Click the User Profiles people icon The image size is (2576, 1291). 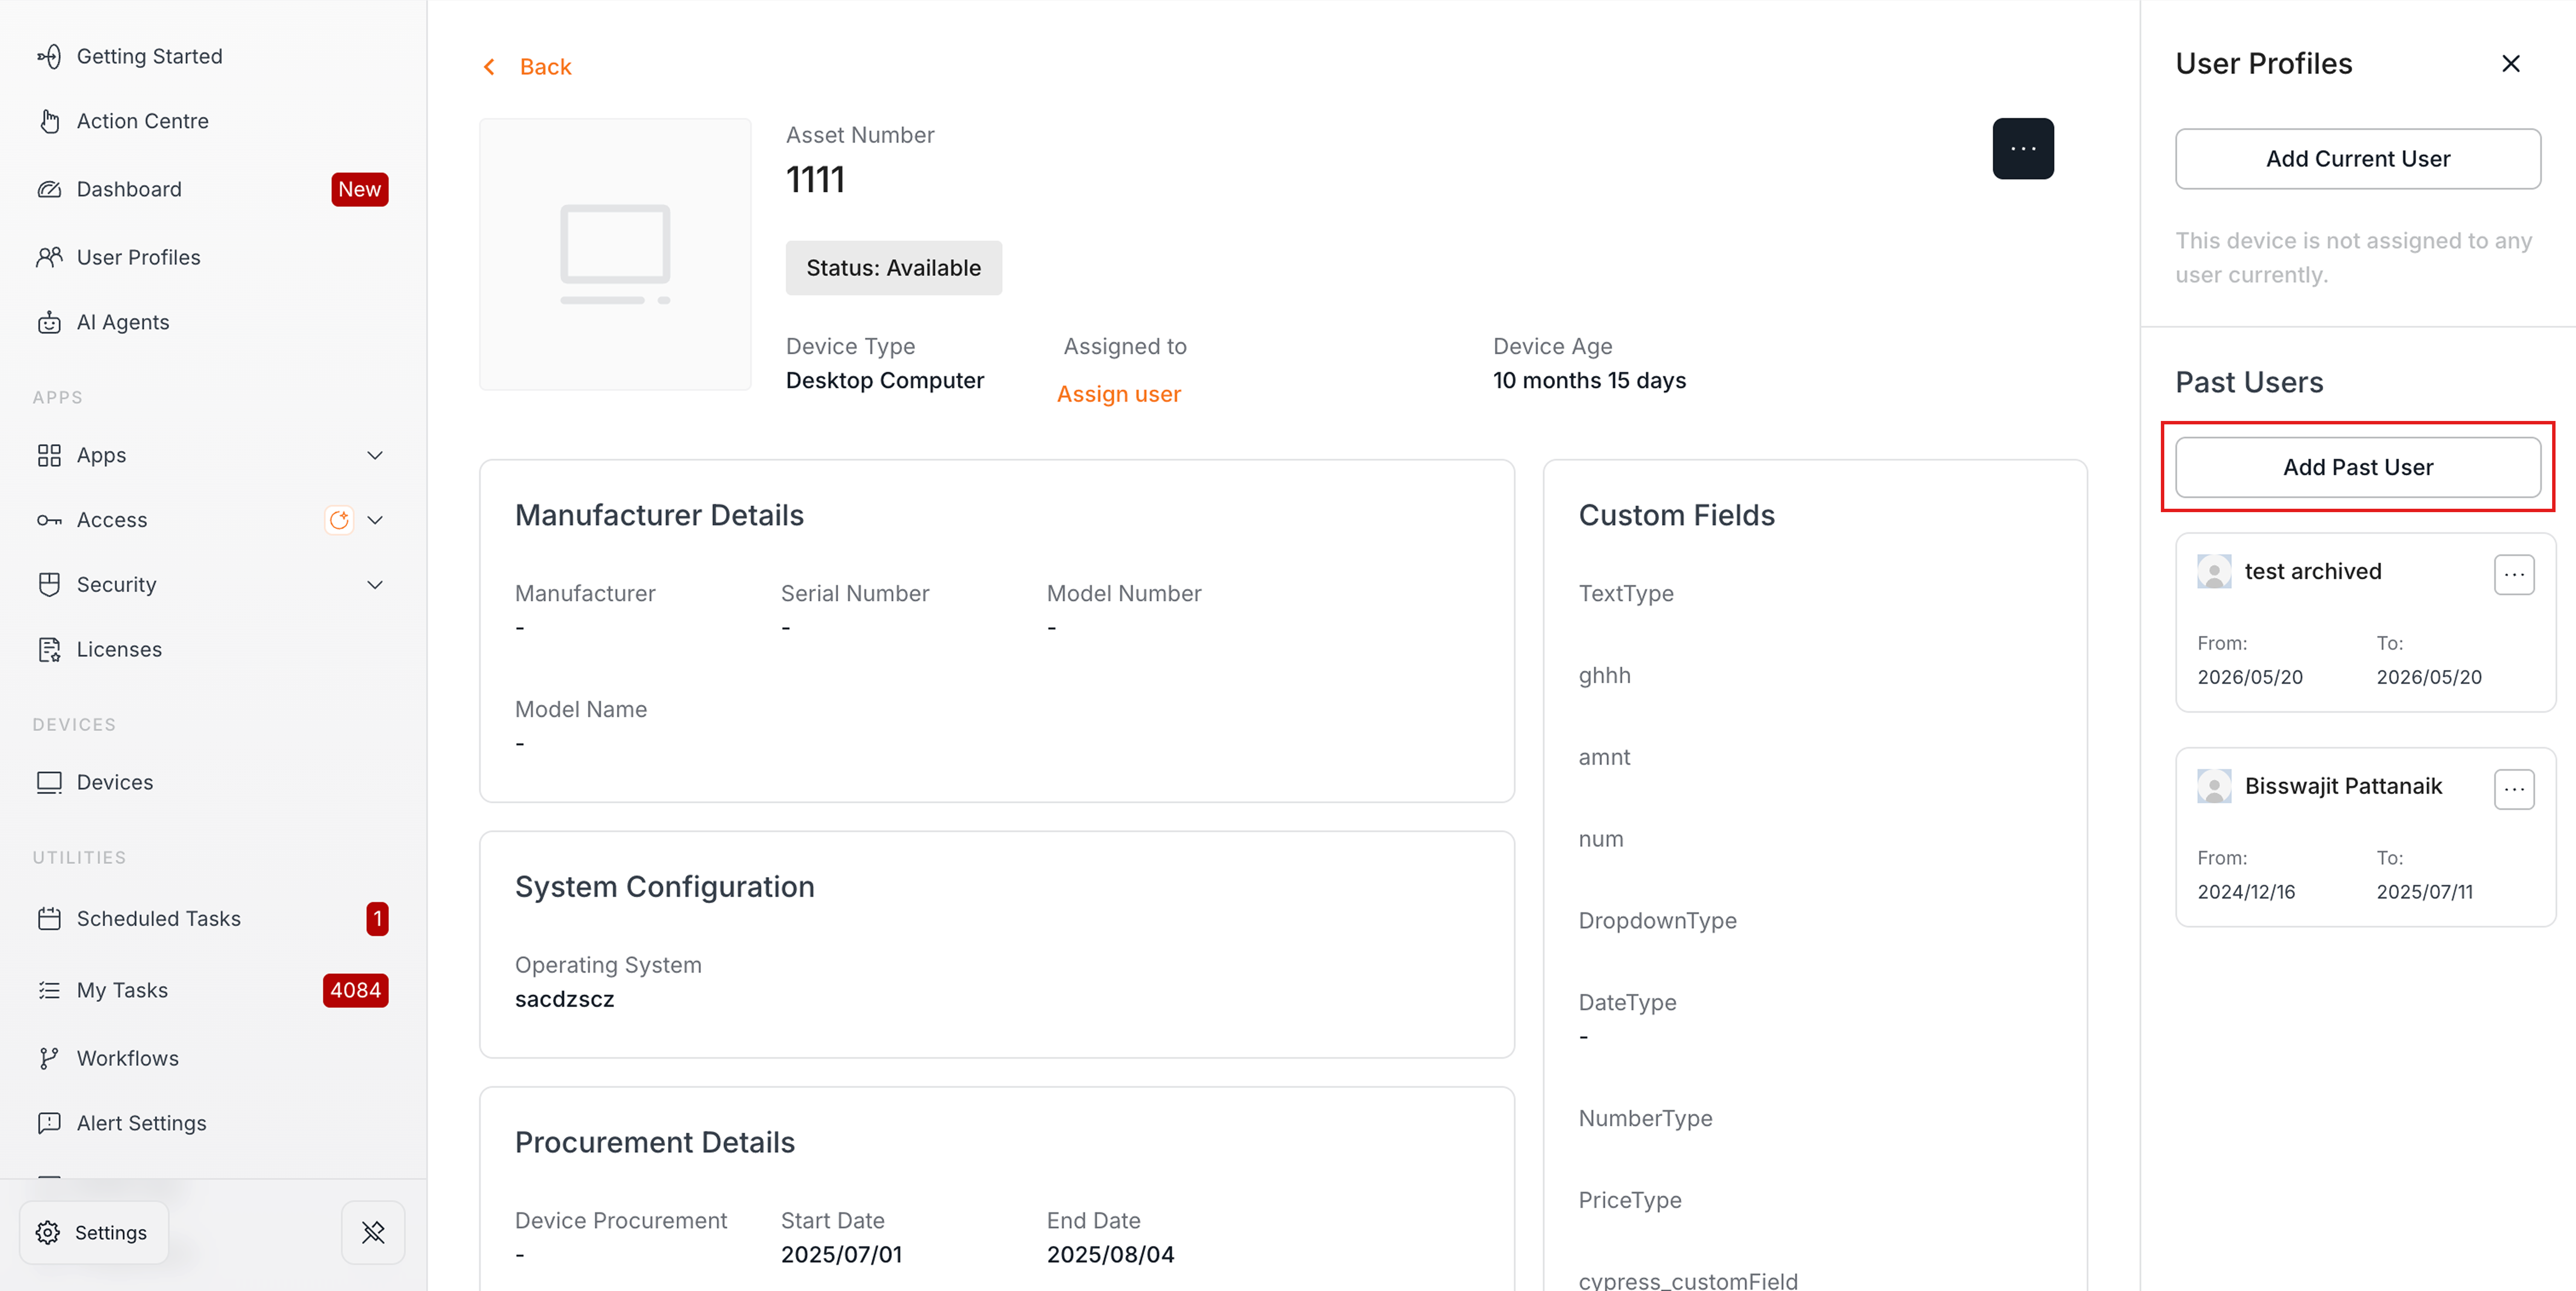(x=49, y=257)
